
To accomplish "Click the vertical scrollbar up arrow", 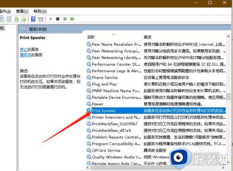I will click(x=228, y=37).
